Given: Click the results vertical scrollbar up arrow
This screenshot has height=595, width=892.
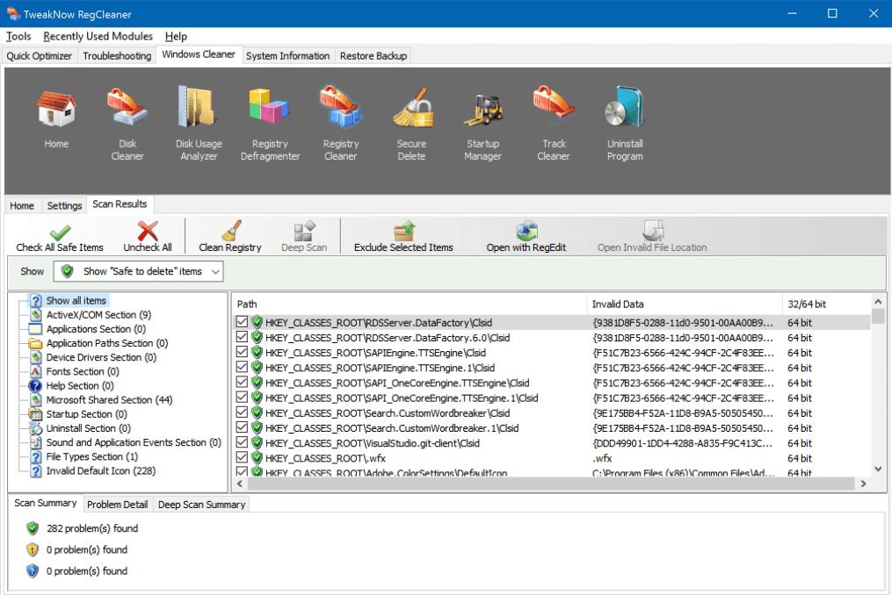Looking at the screenshot, I should tap(878, 302).
